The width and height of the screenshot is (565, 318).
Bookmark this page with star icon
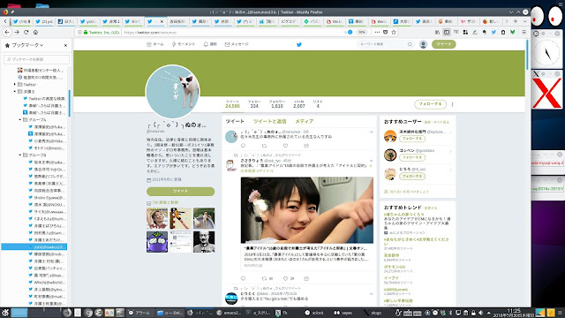pos(394,32)
